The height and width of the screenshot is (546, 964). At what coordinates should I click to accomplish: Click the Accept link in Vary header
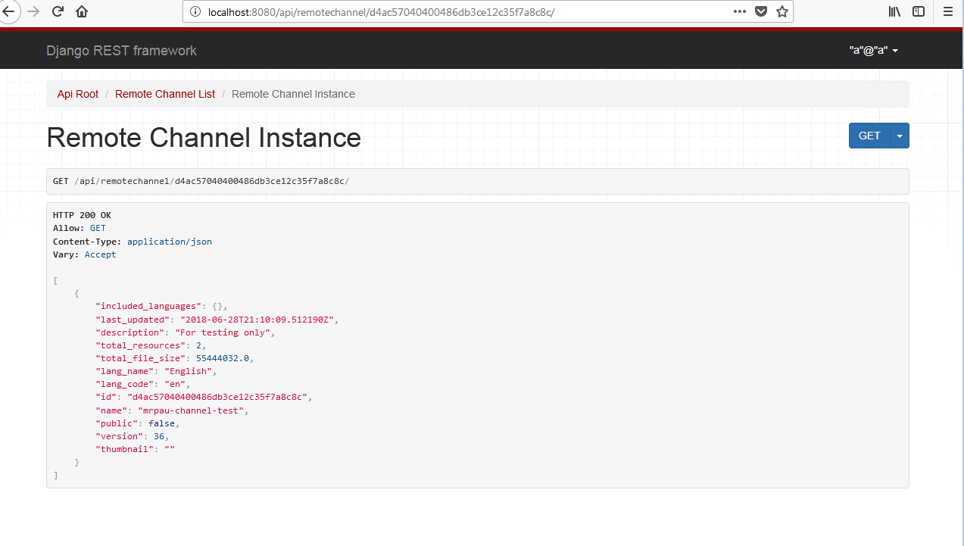[100, 254]
